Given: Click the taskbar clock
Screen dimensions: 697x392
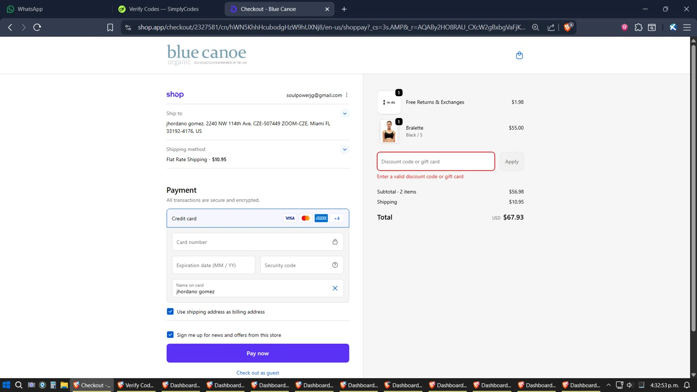Looking at the screenshot, I should 664,385.
